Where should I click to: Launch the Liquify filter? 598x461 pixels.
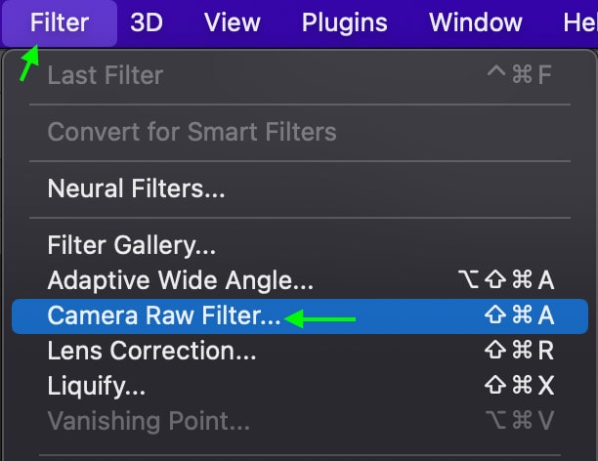pos(96,387)
